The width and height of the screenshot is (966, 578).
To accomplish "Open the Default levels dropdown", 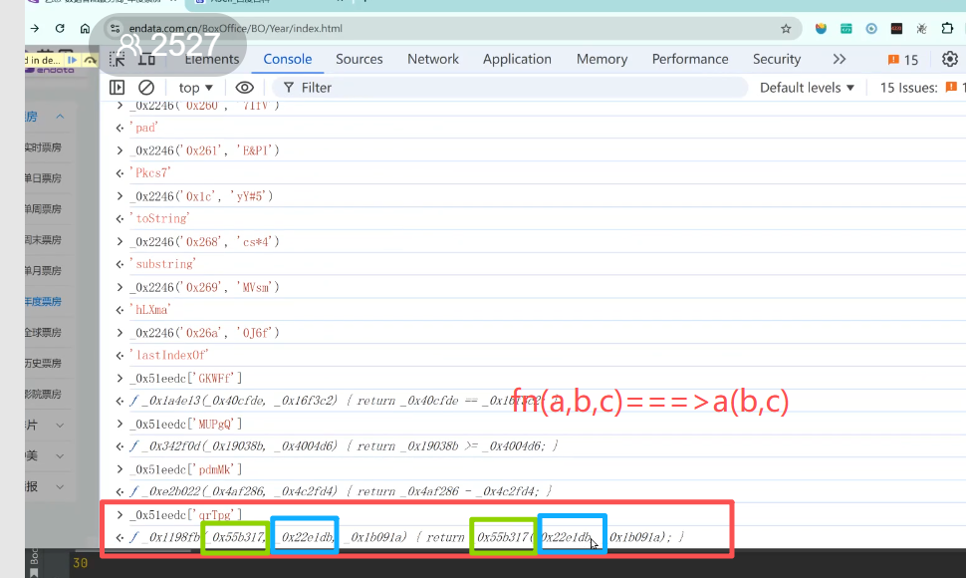I will [807, 88].
